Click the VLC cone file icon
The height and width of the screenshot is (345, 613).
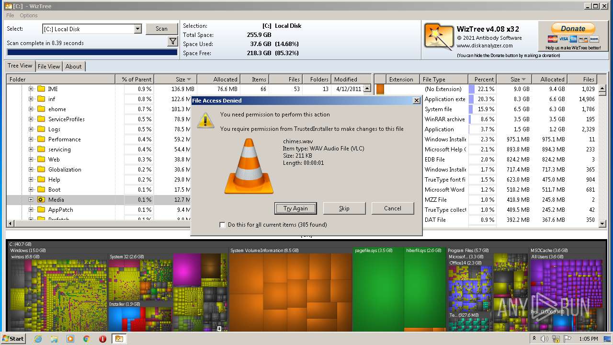coord(249,166)
